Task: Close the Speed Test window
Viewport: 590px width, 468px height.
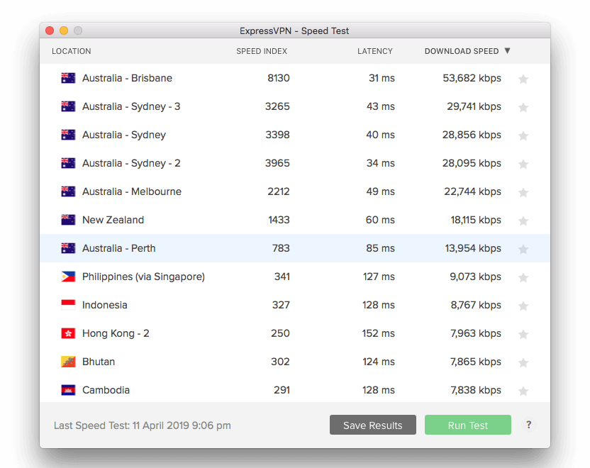Action: (50, 30)
